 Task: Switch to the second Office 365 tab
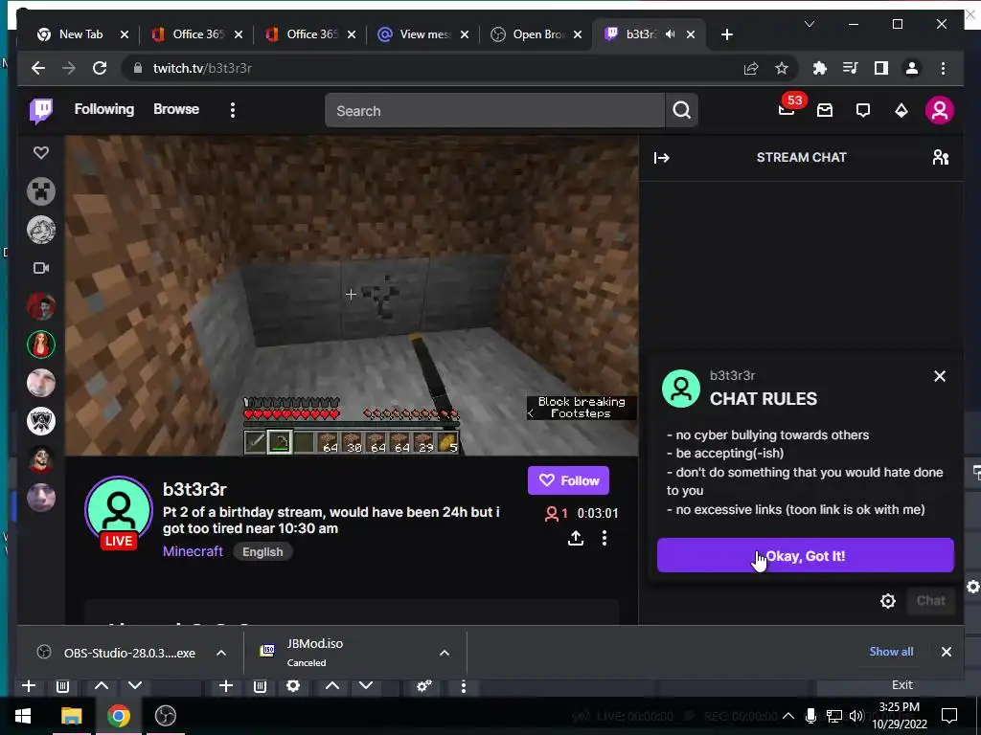click(x=311, y=34)
